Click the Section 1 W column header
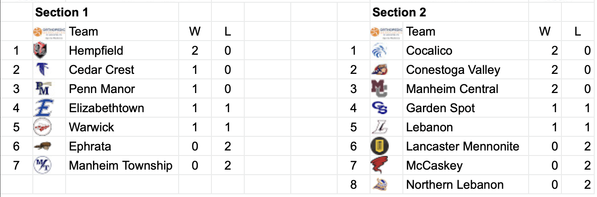The height and width of the screenshot is (197, 597). [195, 31]
